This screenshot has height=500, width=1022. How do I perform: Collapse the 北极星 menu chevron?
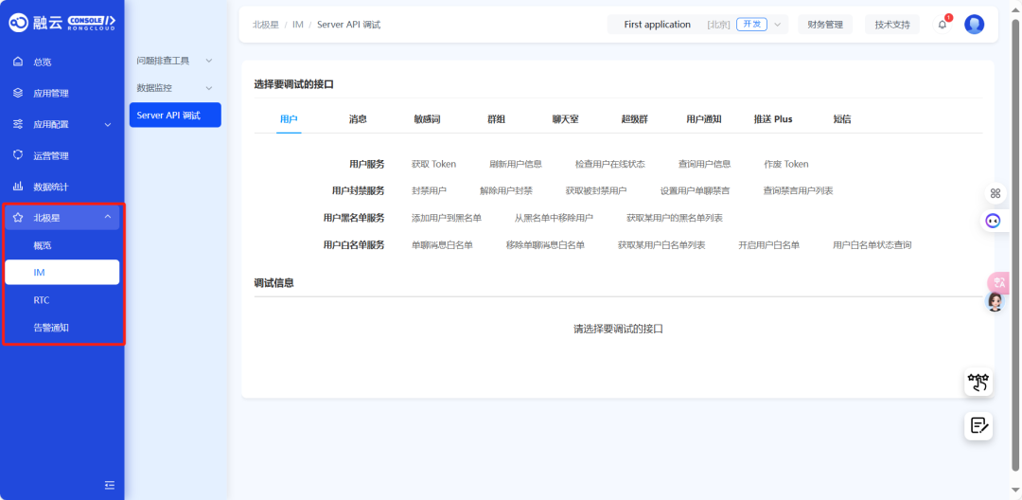[108, 217]
